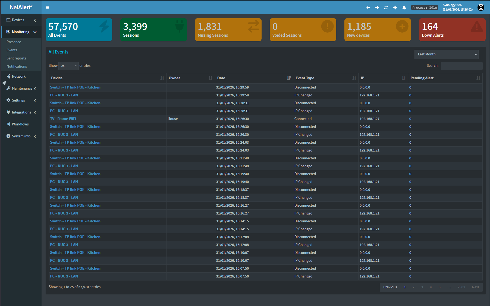The width and height of the screenshot is (490, 306).
Task: Open the Workflows sidebar item
Action: 20,124
